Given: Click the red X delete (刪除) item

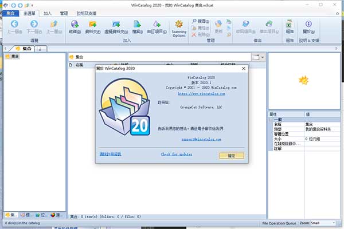Looking at the screenshot, I should tap(201, 34).
